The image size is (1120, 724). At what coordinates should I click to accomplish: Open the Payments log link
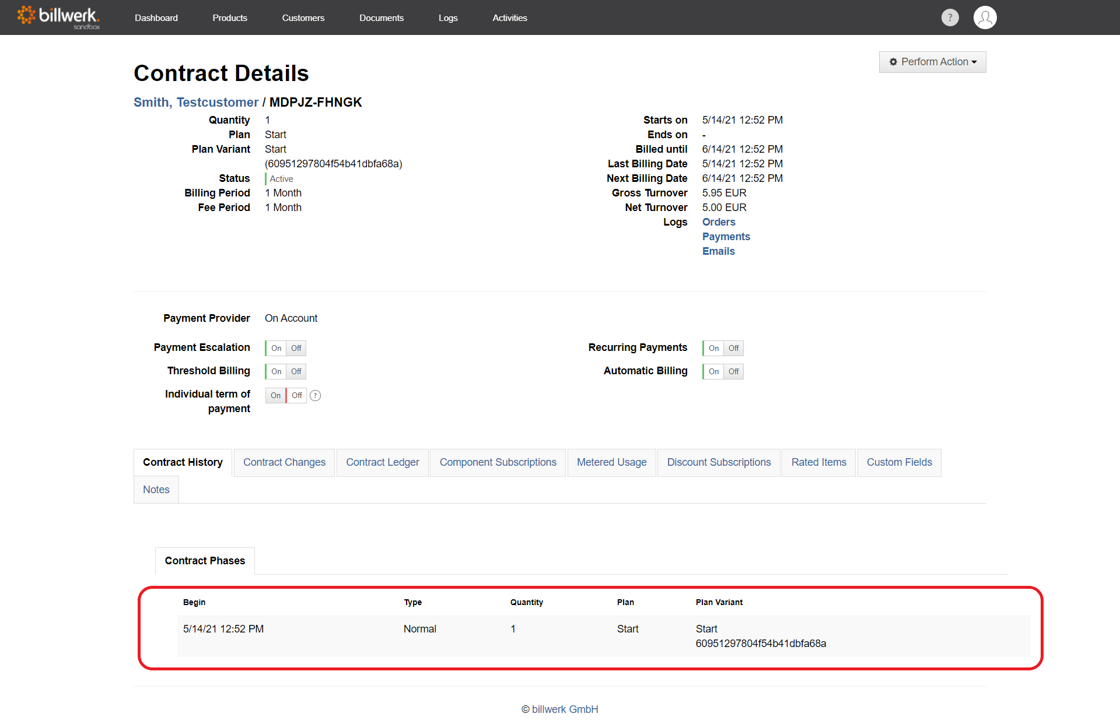click(x=726, y=237)
